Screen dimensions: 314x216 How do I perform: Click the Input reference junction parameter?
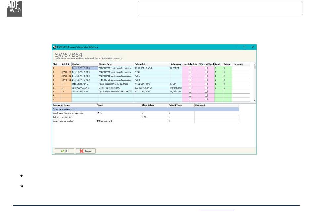[74, 121]
